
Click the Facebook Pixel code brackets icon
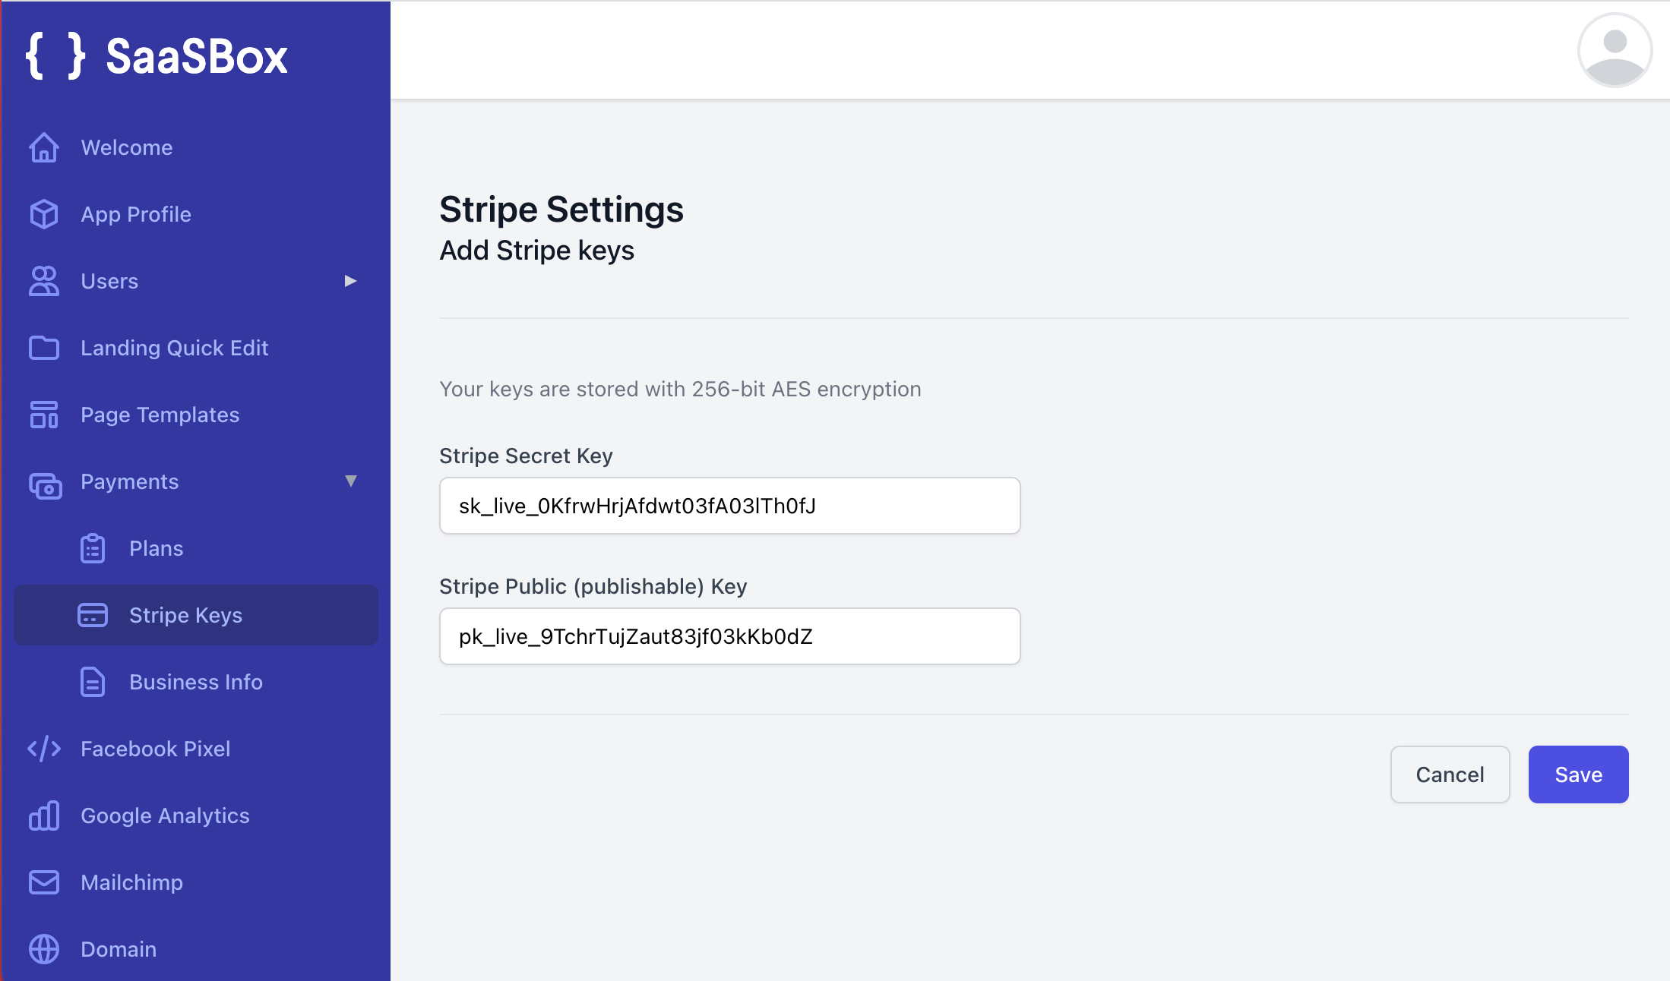(44, 749)
